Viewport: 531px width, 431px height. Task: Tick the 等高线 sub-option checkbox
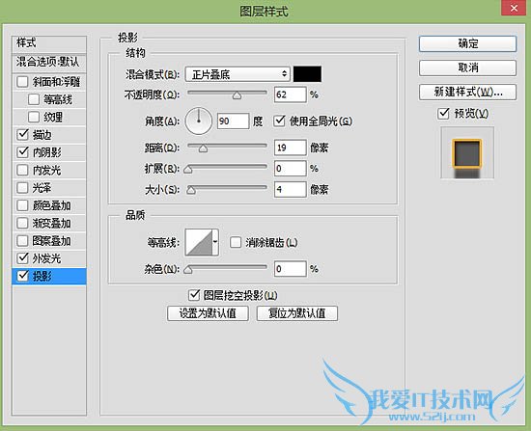click(34, 99)
